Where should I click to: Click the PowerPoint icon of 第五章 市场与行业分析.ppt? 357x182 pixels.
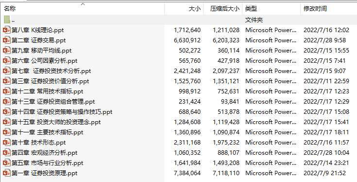pos(7,163)
